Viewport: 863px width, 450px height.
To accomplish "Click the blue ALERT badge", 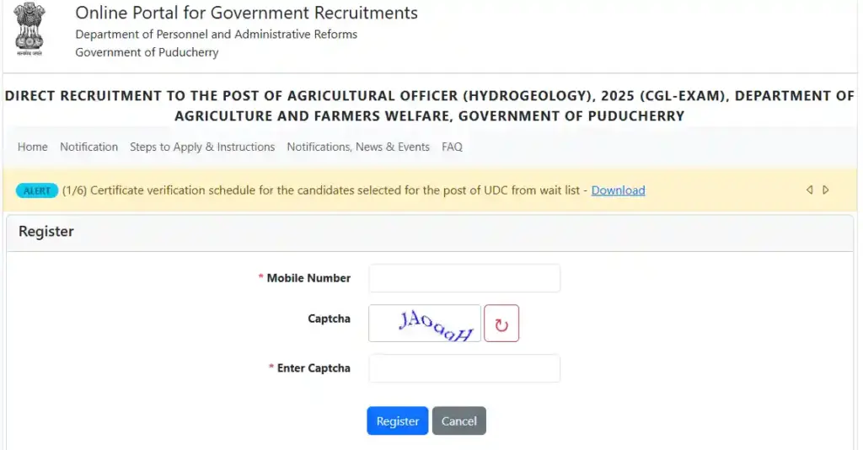I will coord(37,190).
